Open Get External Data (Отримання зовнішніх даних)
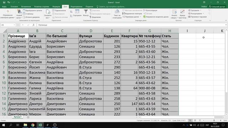The image size is (228, 128). pyautogui.click(x=7, y=14)
